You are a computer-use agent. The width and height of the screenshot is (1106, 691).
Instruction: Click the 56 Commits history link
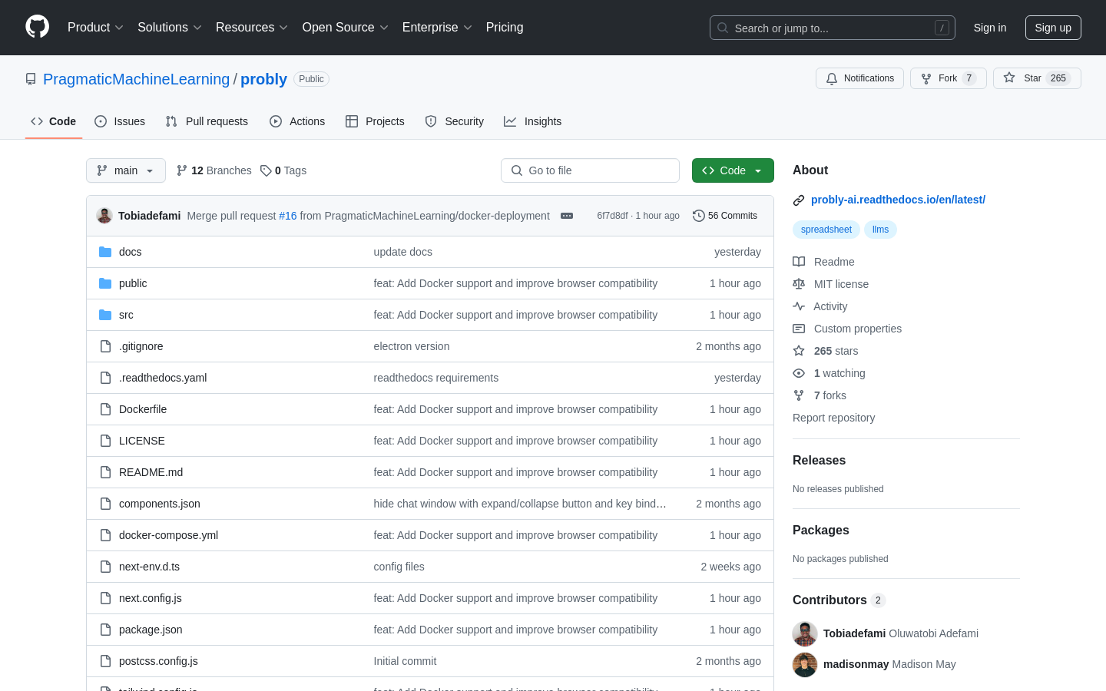pyautogui.click(x=725, y=216)
